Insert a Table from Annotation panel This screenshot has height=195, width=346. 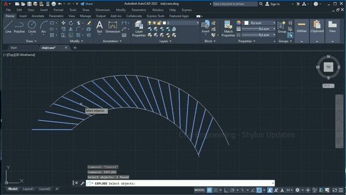pyautogui.click(x=124, y=35)
